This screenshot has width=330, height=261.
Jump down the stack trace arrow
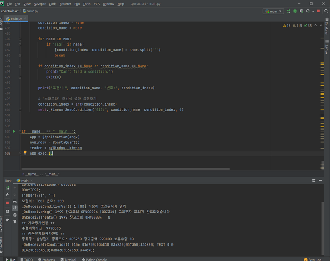coord(15,194)
